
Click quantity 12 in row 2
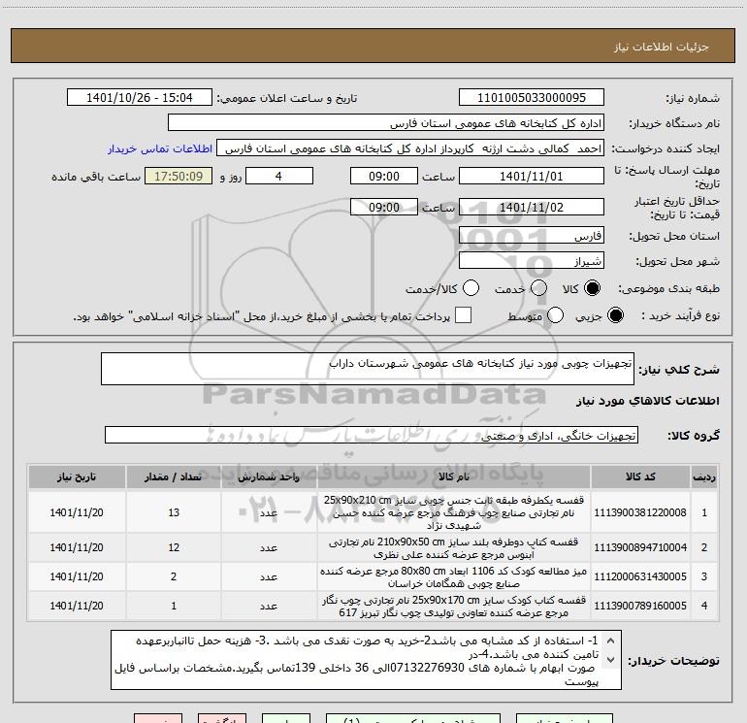point(174,547)
